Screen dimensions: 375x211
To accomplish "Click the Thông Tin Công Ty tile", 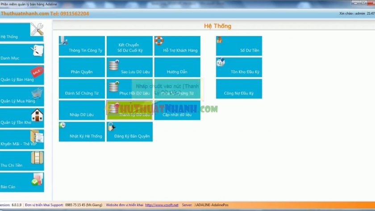I will [82, 46].
